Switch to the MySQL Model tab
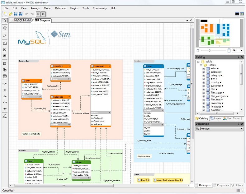This screenshot has height=194, width=246. [22, 20]
